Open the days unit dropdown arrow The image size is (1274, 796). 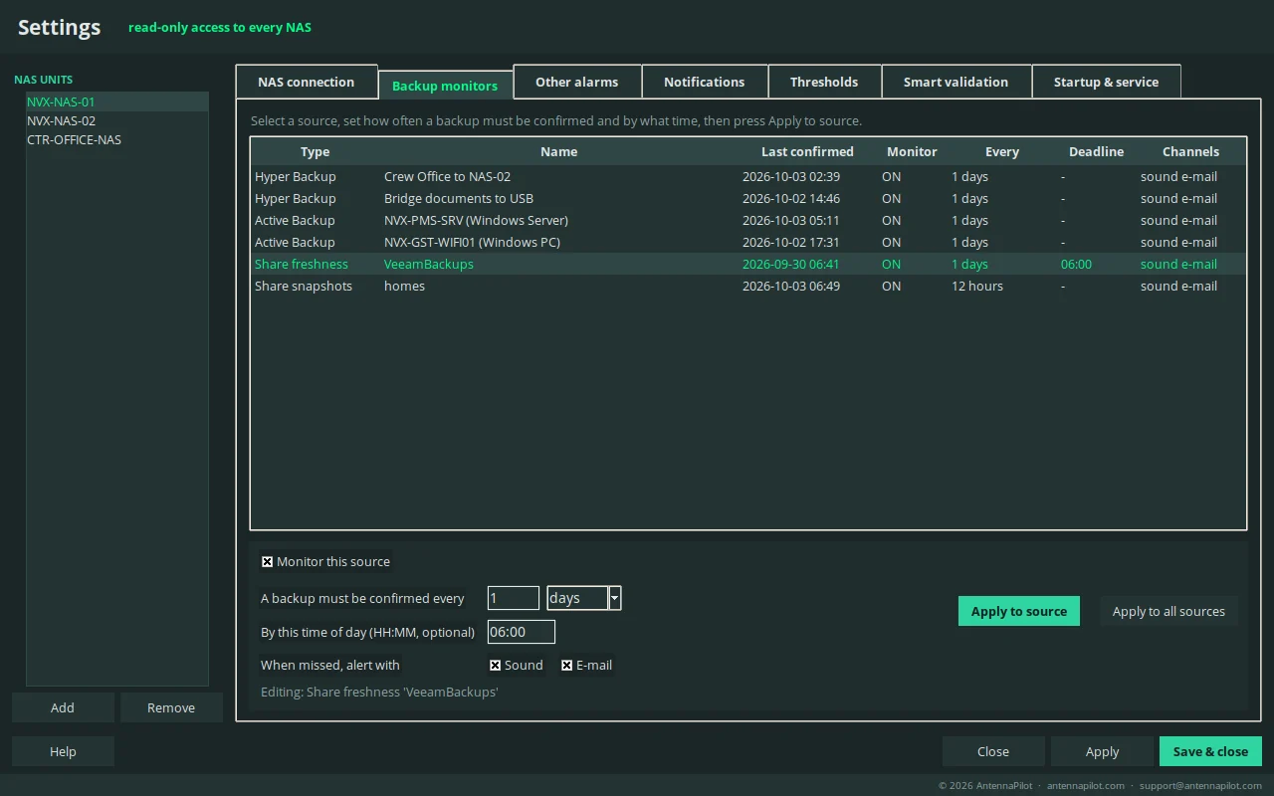[x=615, y=598]
